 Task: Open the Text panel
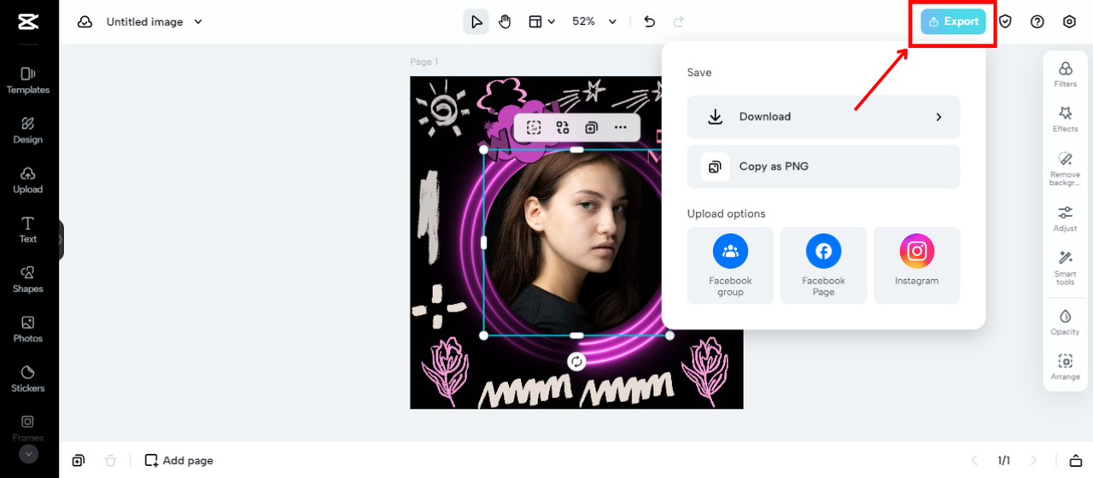coord(28,230)
